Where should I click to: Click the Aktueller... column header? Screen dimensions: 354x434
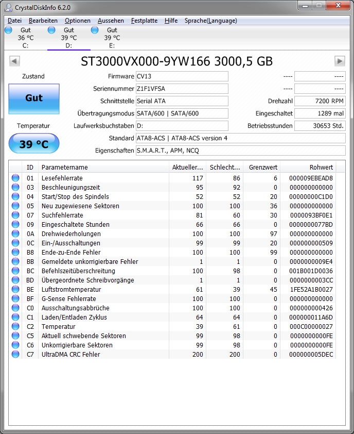(188, 167)
